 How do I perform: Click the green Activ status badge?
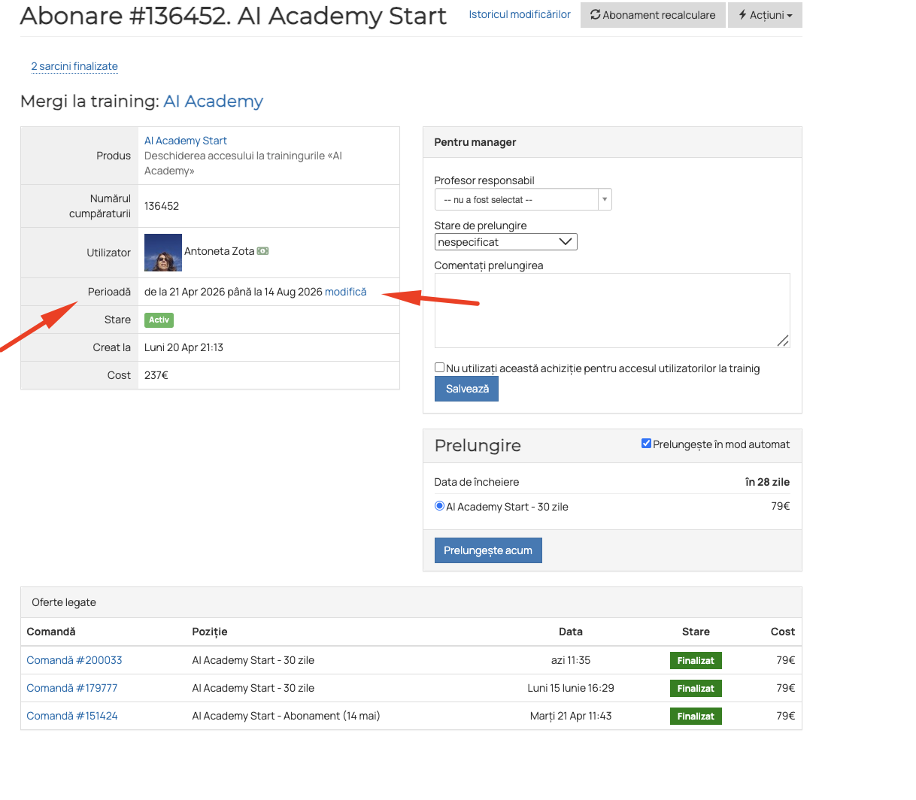point(159,320)
